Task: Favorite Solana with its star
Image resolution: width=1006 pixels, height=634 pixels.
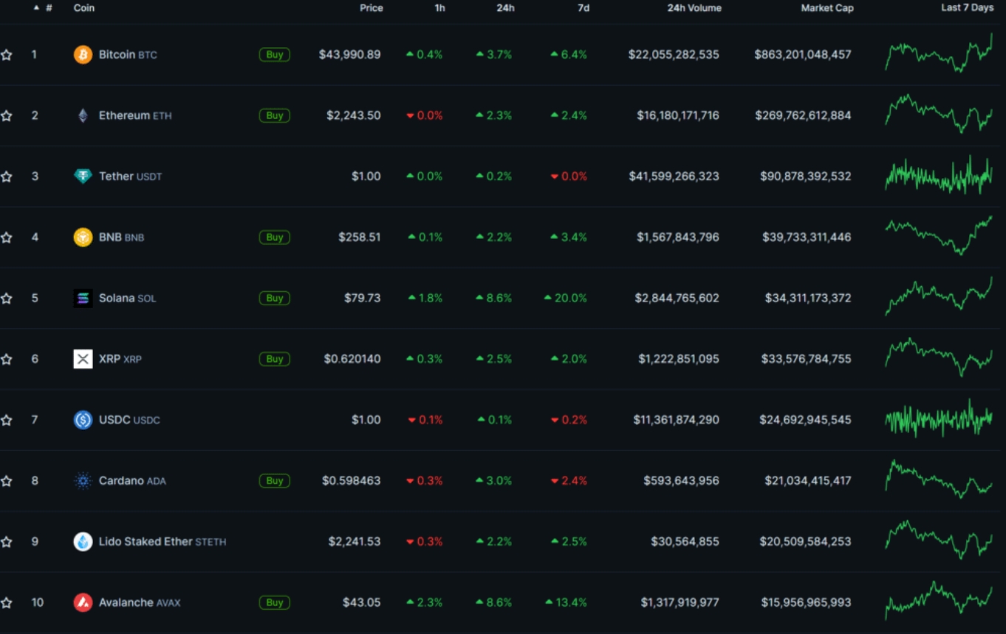Action: coord(7,299)
